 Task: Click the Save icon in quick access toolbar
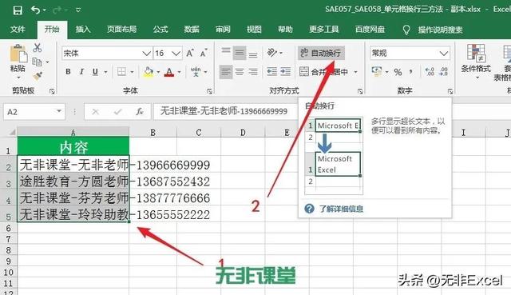point(18,10)
